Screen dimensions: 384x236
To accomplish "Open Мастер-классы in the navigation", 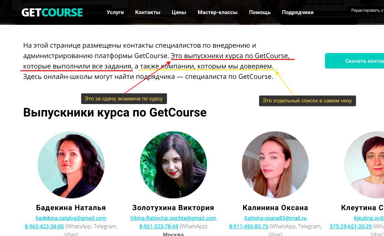I will (217, 12).
